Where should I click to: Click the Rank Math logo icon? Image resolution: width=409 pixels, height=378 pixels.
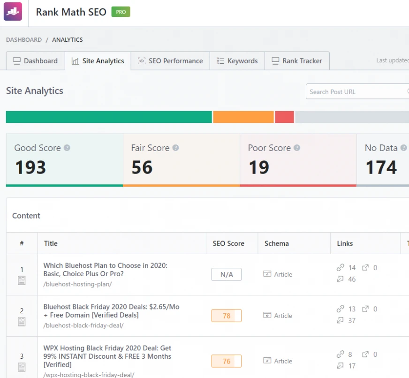[13, 11]
